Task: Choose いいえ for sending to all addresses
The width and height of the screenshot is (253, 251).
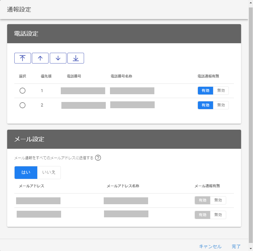Action: [x=49, y=172]
